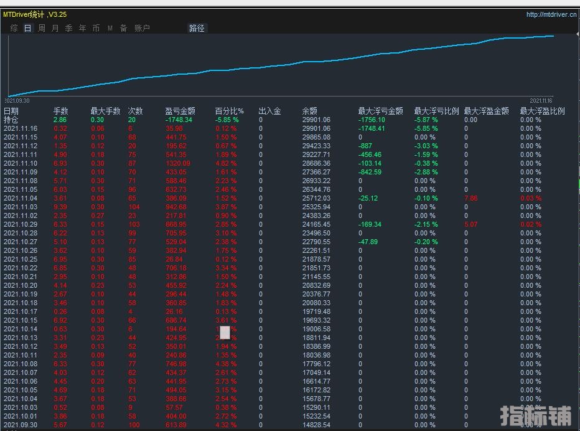Image resolution: width=580 pixels, height=431 pixels.
Task: Click the equity curve end date 2021.11.16
Action: 541,101
